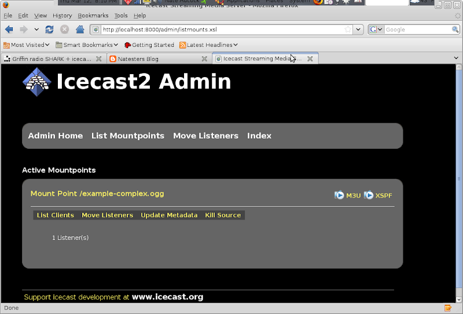The height and width of the screenshot is (314, 463).
Task: Open the Edit menu
Action: (x=23, y=16)
